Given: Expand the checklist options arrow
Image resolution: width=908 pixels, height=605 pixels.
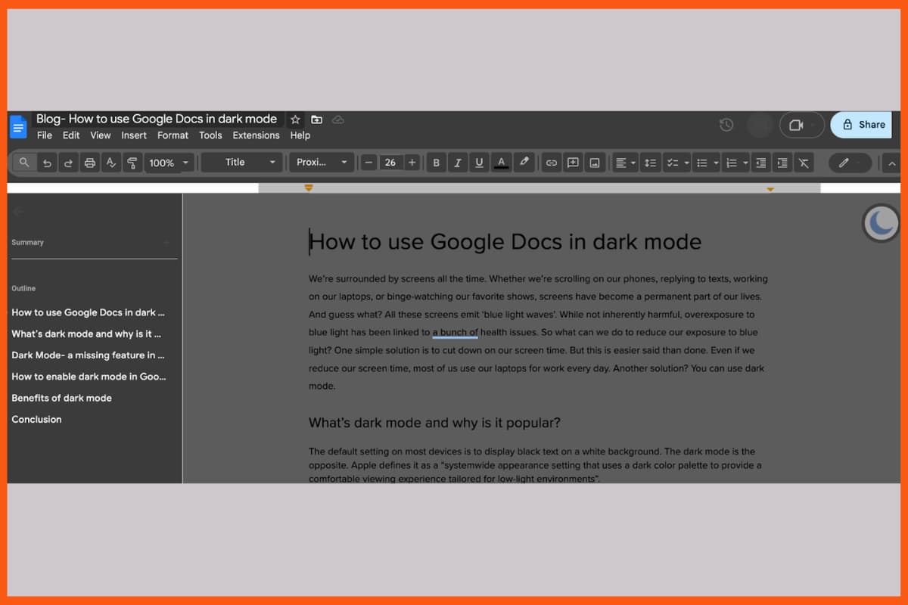Looking at the screenshot, I should point(686,163).
